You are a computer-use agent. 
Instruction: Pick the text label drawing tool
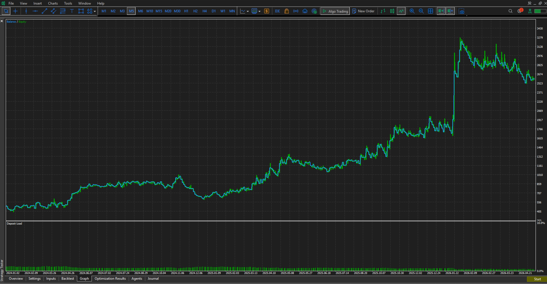(x=72, y=11)
